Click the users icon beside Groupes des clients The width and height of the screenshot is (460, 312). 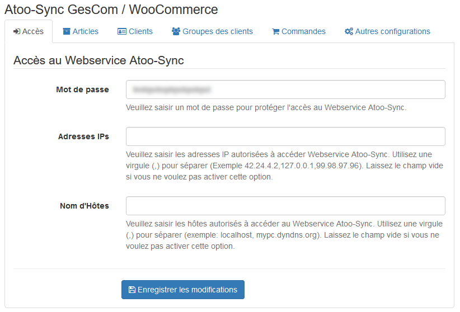coord(176,31)
